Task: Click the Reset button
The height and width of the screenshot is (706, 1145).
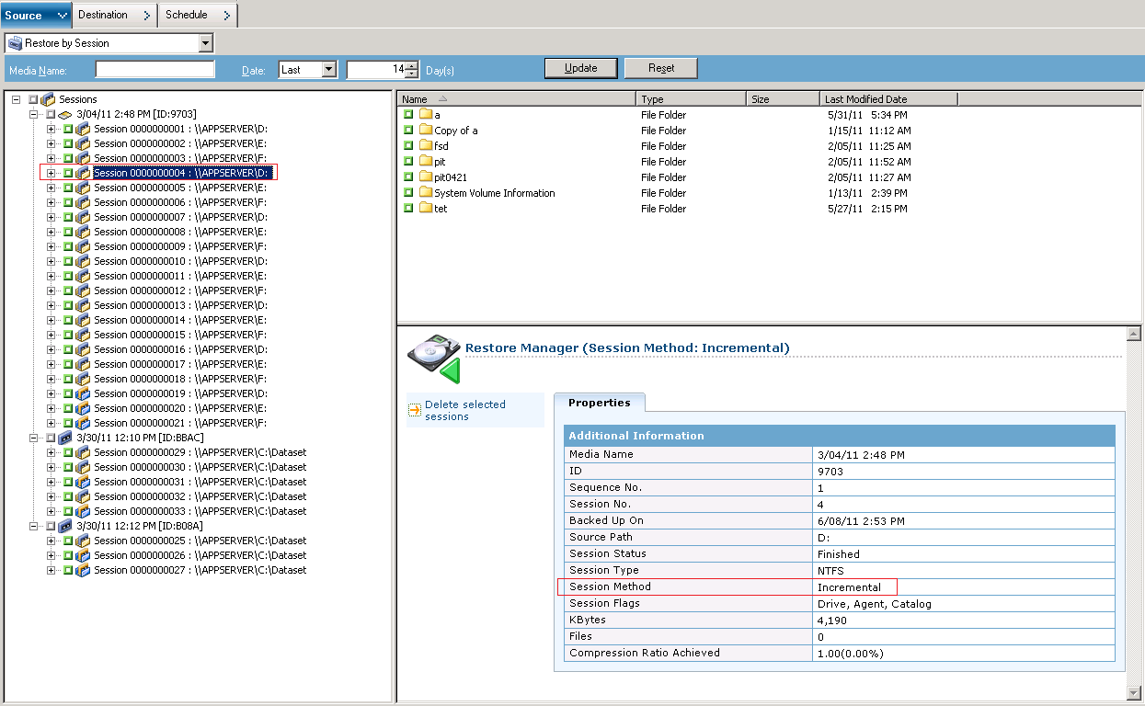Action: click(660, 68)
